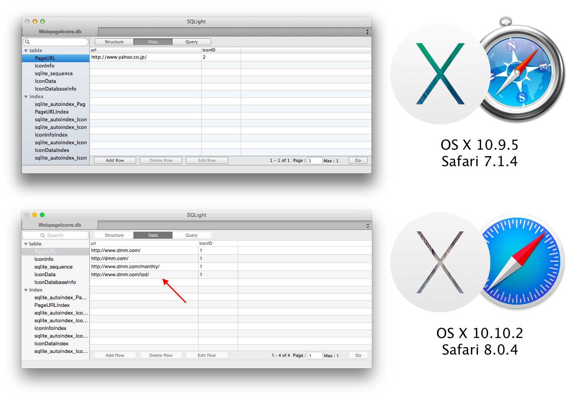Click iconID value in the '/monthly/' row
This screenshot has height=399, width=575.
(218, 267)
